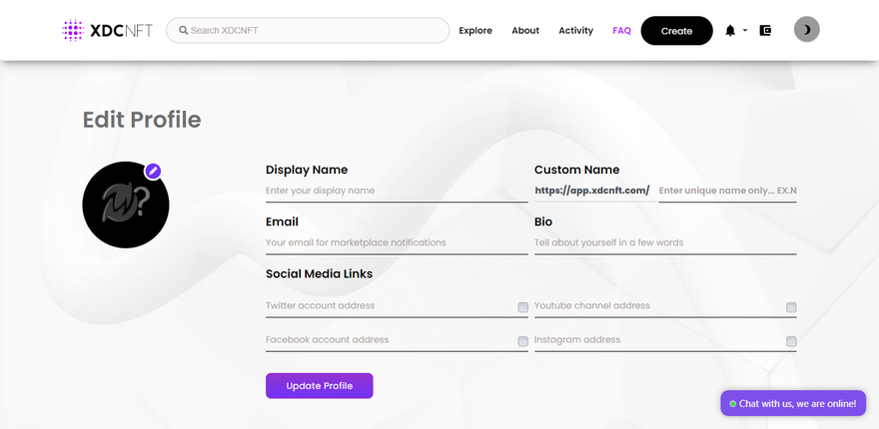Click the notification bell icon

[730, 31]
